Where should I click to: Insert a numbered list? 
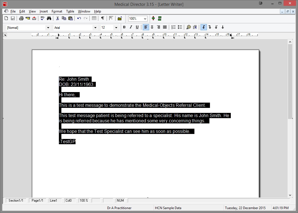click(x=174, y=27)
